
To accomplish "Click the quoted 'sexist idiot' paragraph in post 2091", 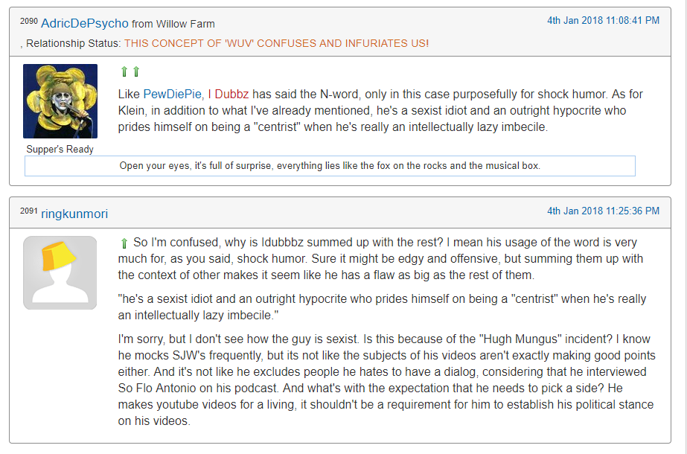I will (382, 307).
